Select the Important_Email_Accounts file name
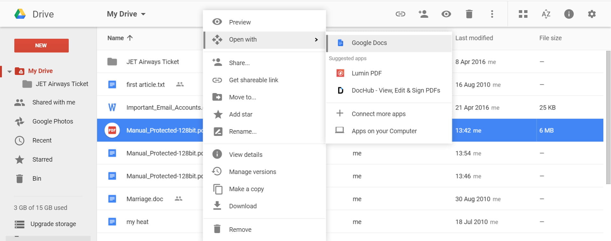 164,107
